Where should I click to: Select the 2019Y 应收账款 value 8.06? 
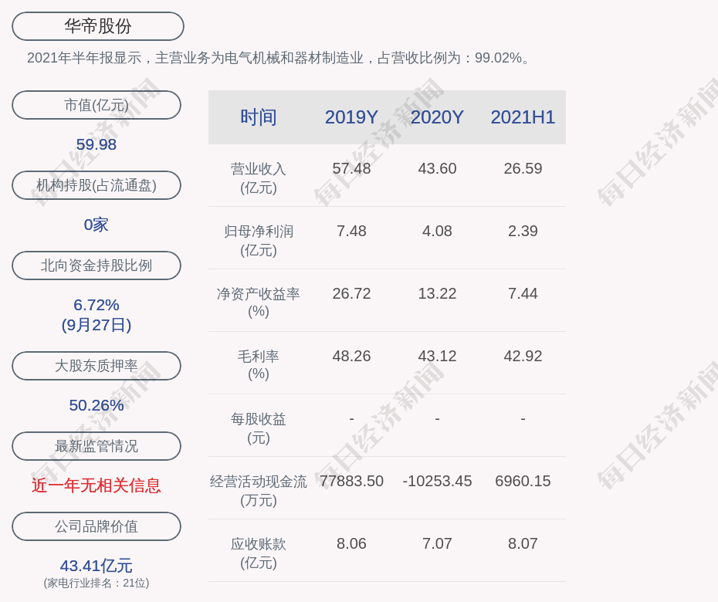pyautogui.click(x=351, y=543)
